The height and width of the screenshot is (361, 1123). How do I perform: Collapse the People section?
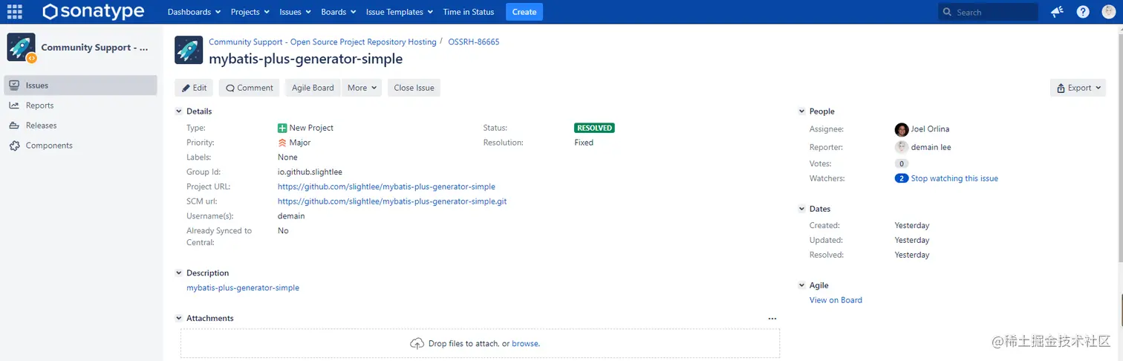click(801, 111)
